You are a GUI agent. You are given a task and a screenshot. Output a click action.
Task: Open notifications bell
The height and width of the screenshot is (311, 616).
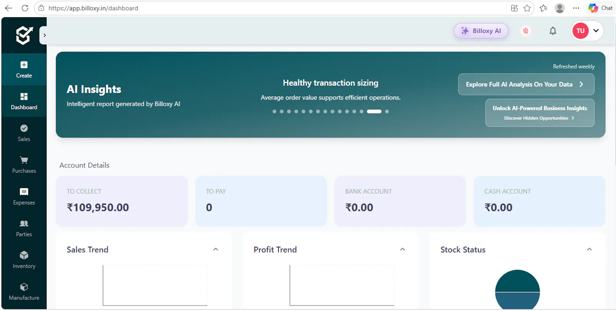553,31
